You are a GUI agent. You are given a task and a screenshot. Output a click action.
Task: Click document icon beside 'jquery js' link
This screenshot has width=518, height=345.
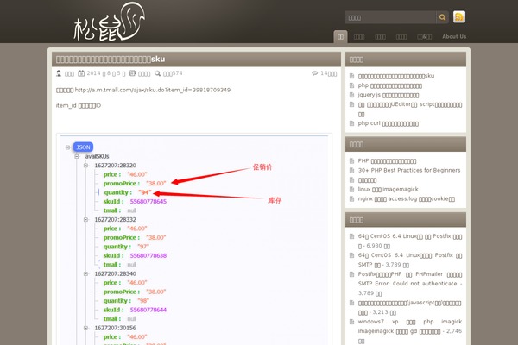(352, 95)
